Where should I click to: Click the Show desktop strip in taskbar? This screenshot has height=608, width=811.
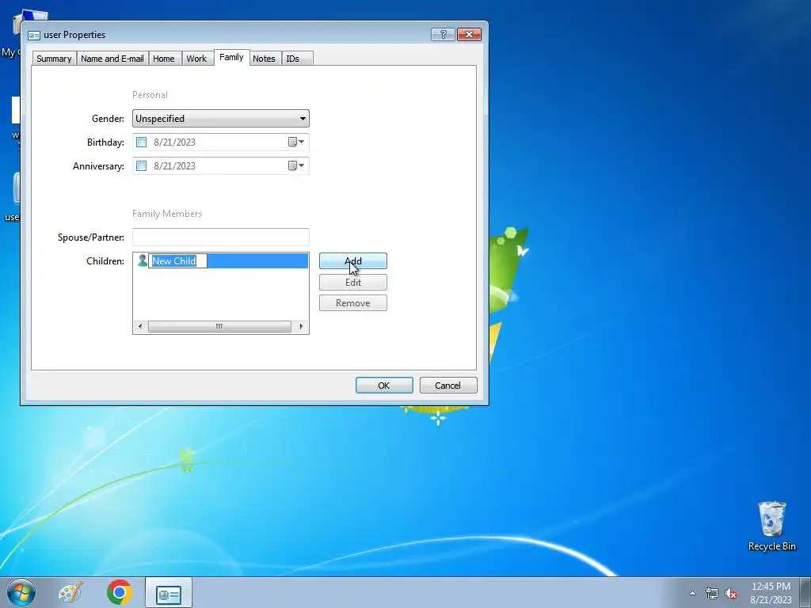coord(805,592)
